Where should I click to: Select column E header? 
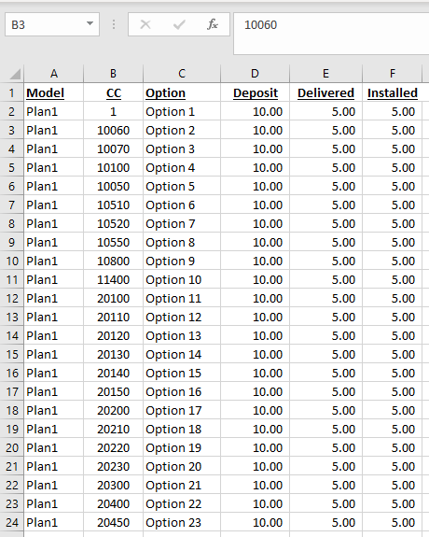coord(325,74)
